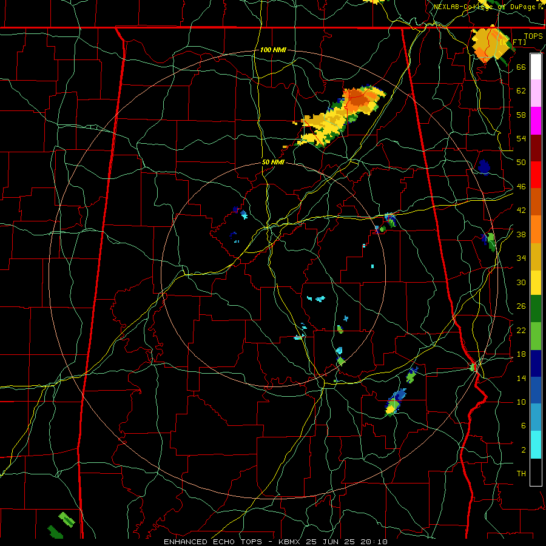Screen dimensions: 546x546
Task: Pick the cyan legend swatch
Action: tap(536, 445)
